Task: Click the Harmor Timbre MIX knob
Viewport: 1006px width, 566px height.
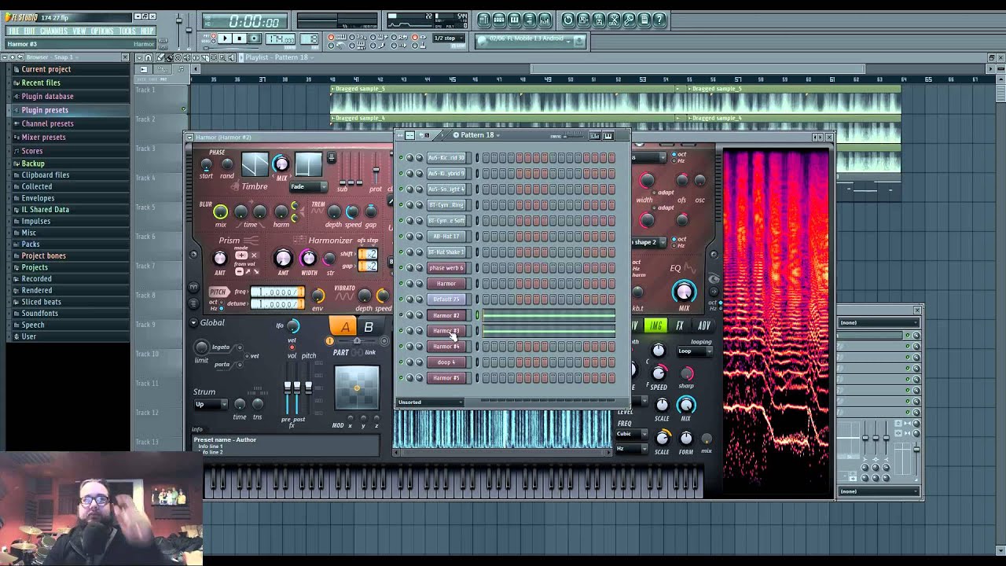Action: [x=281, y=164]
